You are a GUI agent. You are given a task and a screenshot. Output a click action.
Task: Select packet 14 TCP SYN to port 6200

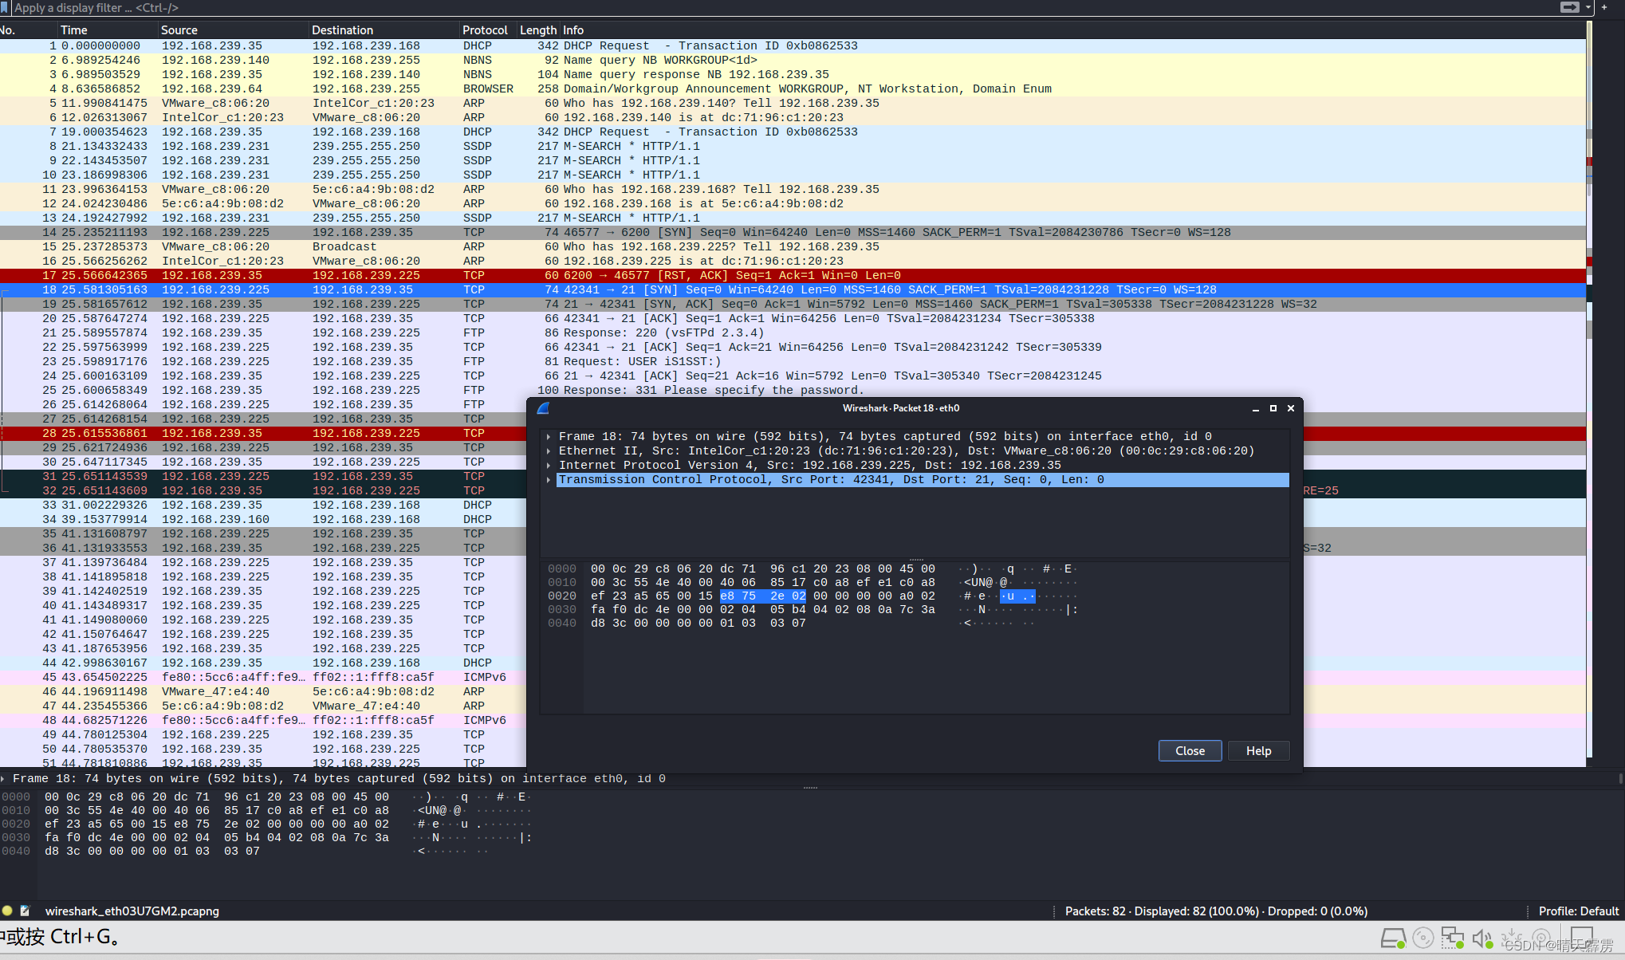793,232
